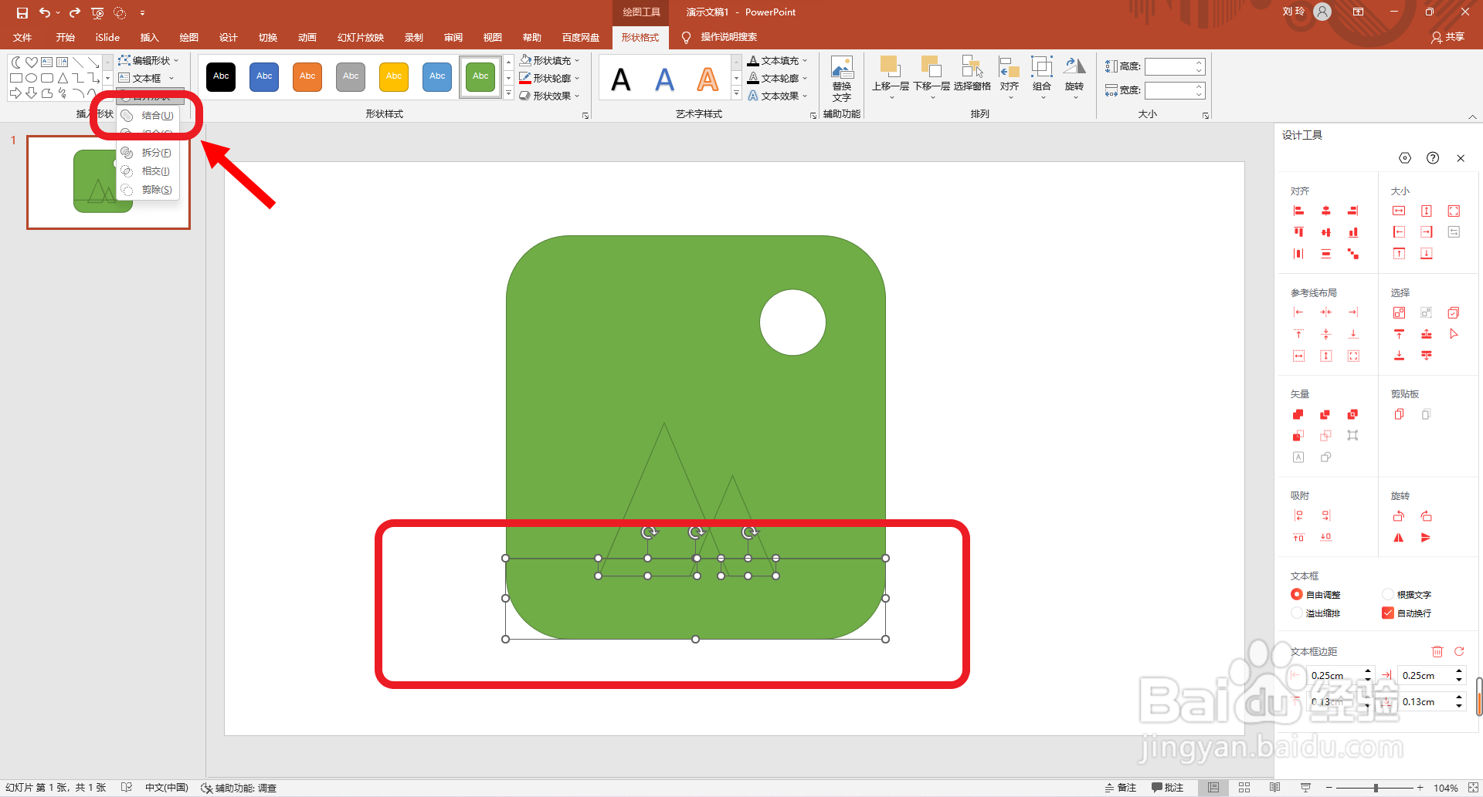This screenshot has width=1483, height=797.
Task: Open the 形状填充 dropdown
Action: click(549, 60)
